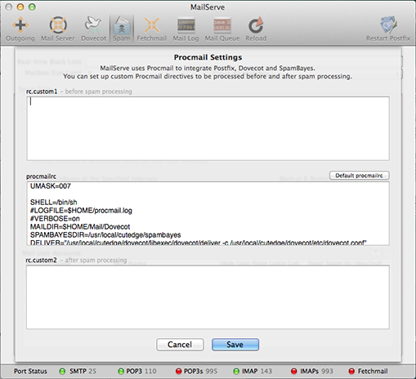Click the SPAMBAYESDIR line in procmailrc
Screen dimensions: 416x379
(105, 235)
